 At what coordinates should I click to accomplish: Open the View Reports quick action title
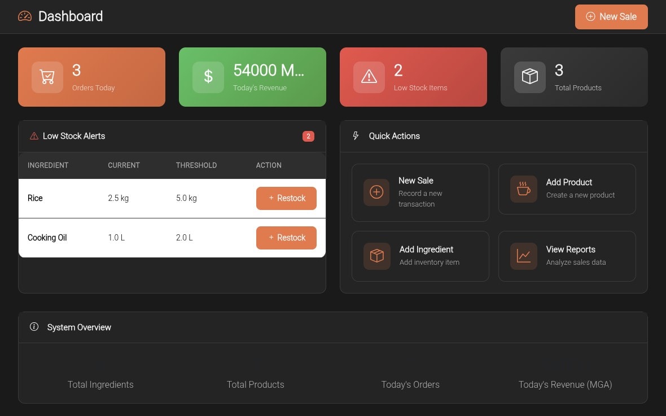571,249
